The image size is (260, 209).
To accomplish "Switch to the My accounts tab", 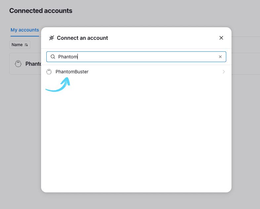I will point(24,30).
